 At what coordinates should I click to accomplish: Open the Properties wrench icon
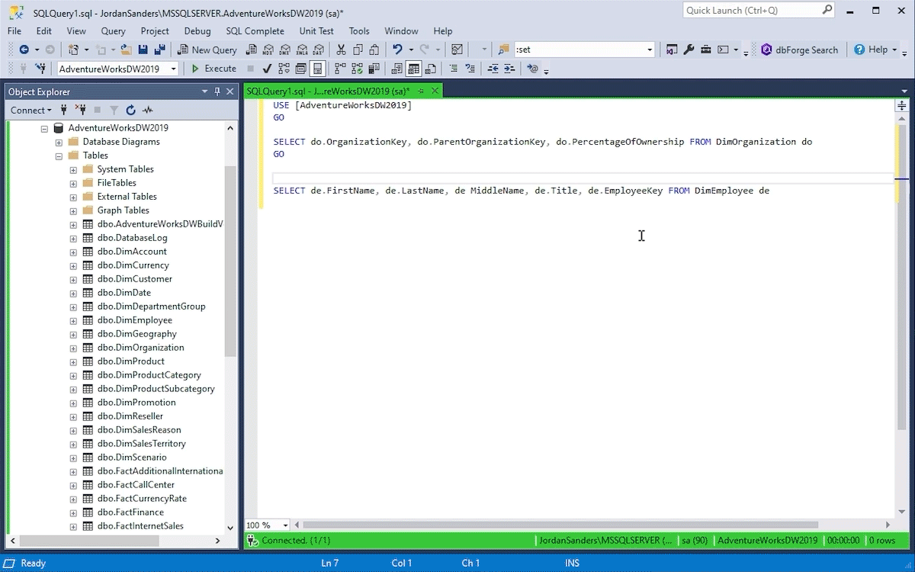[x=689, y=50]
